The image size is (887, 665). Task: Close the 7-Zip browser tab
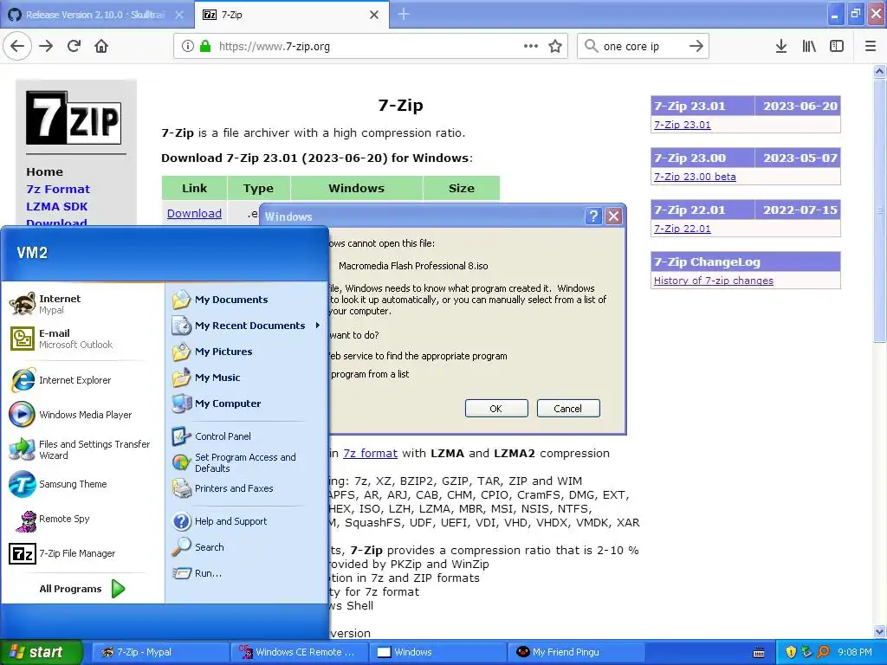point(374,15)
